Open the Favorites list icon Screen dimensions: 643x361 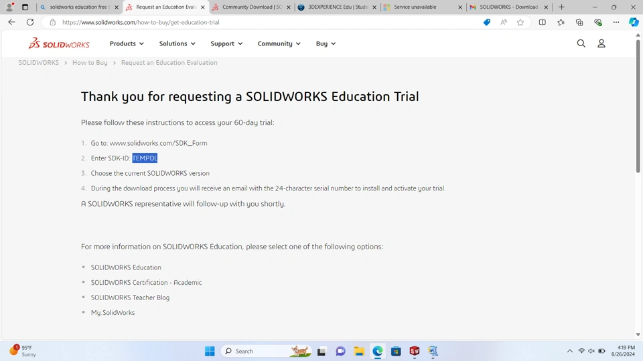561,22
